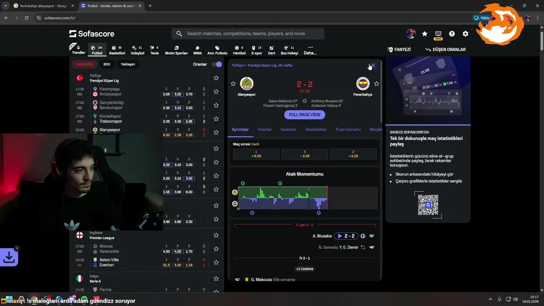Image resolution: width=544 pixels, height=306 pixels.
Task: Filter by Bitti finished matches
Action: tap(107, 64)
